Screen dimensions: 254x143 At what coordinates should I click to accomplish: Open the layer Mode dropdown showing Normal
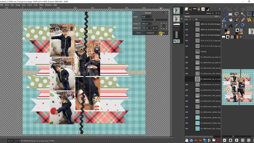210,13
